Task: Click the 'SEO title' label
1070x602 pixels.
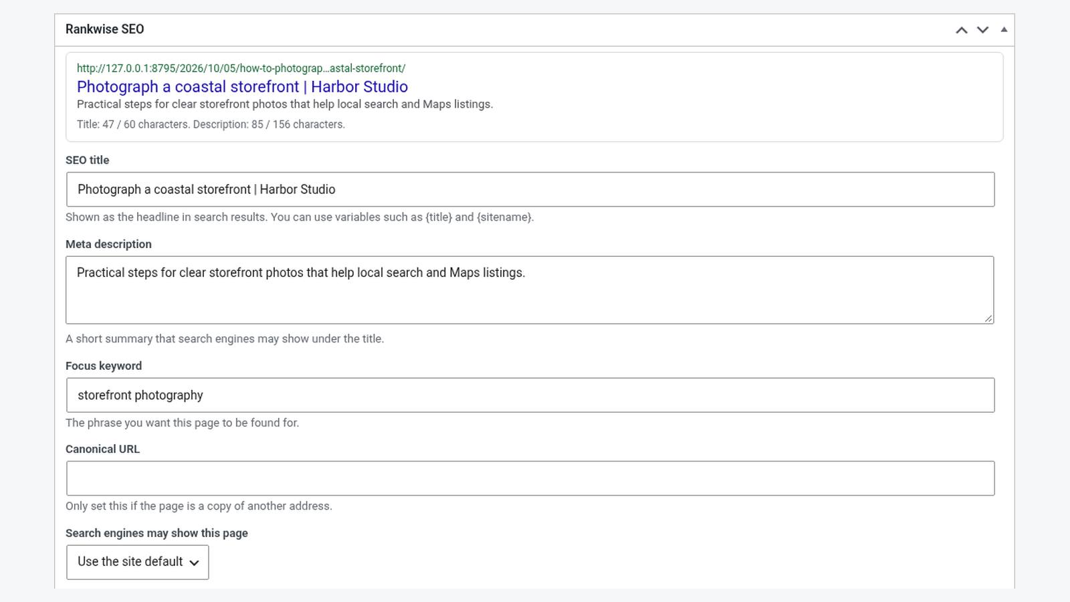Action: pos(88,160)
